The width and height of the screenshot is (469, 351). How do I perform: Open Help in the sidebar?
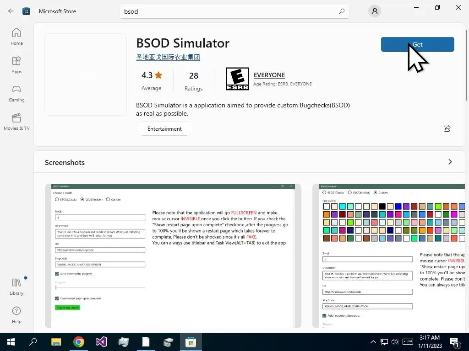(x=16, y=315)
